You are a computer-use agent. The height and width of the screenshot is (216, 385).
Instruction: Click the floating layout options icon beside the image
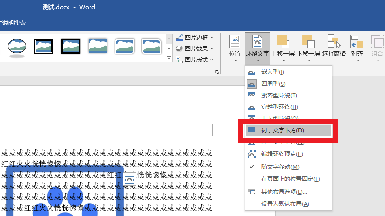[x=130, y=179]
